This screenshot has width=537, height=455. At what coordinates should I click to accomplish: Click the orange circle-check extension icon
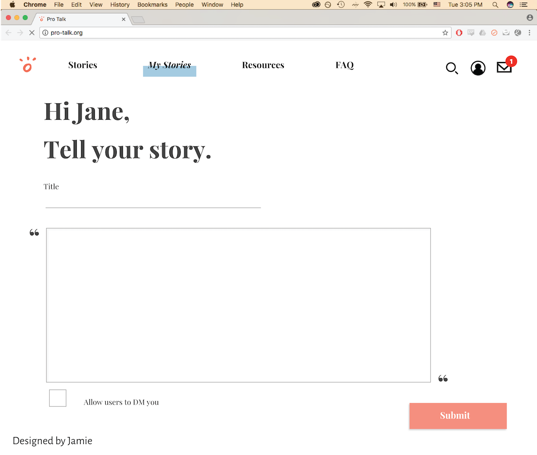click(x=494, y=32)
